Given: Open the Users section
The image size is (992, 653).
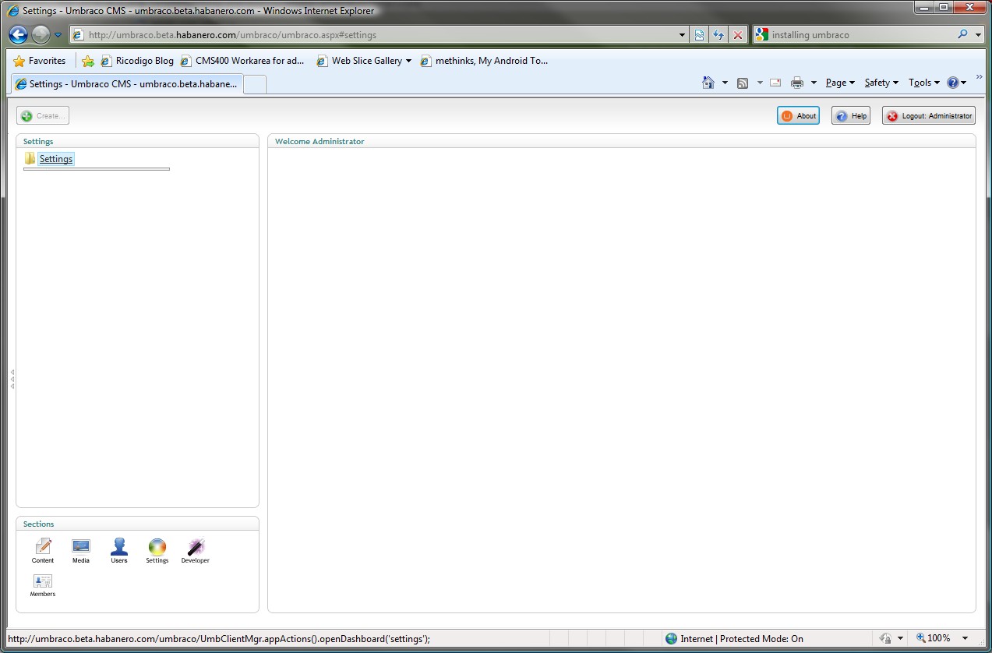Looking at the screenshot, I should (119, 550).
